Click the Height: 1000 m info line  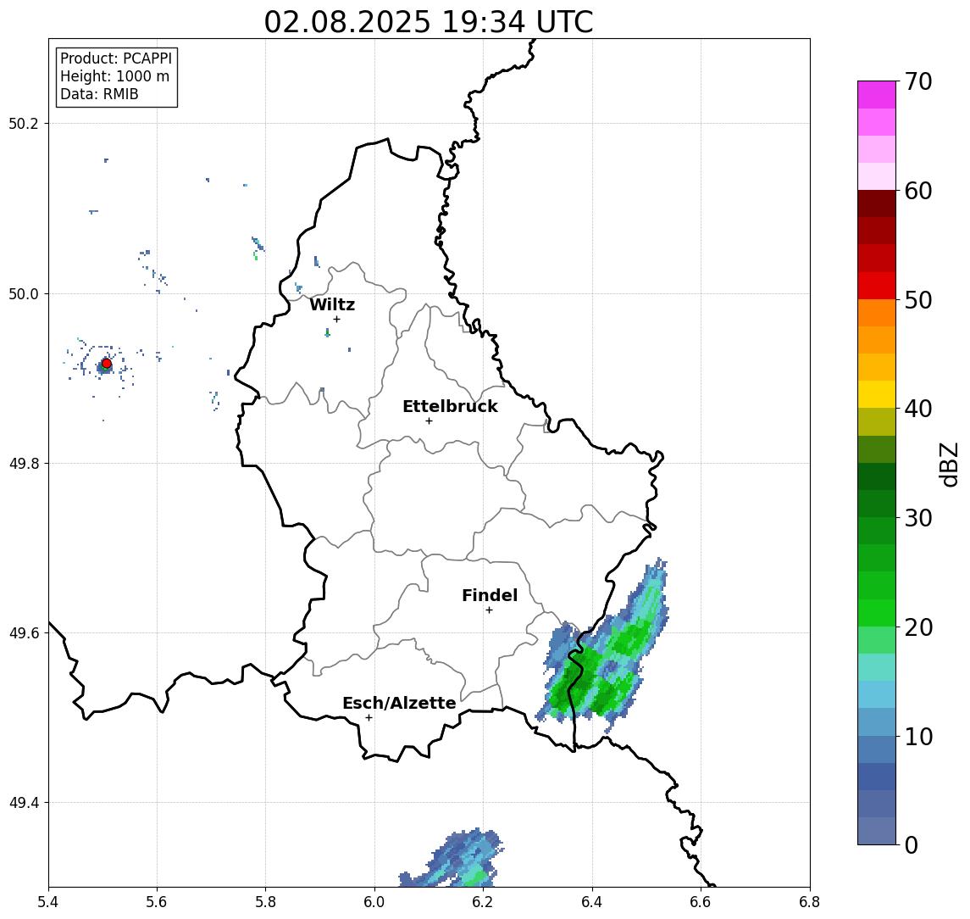point(114,76)
